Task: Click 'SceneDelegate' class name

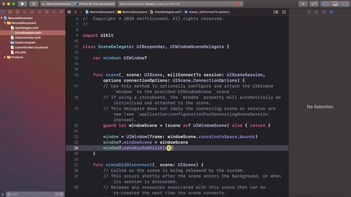Action: click(x=115, y=47)
